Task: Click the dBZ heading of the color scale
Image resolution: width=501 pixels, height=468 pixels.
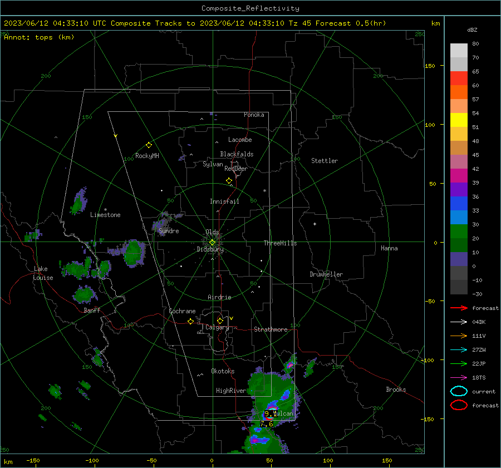Action: [472, 30]
